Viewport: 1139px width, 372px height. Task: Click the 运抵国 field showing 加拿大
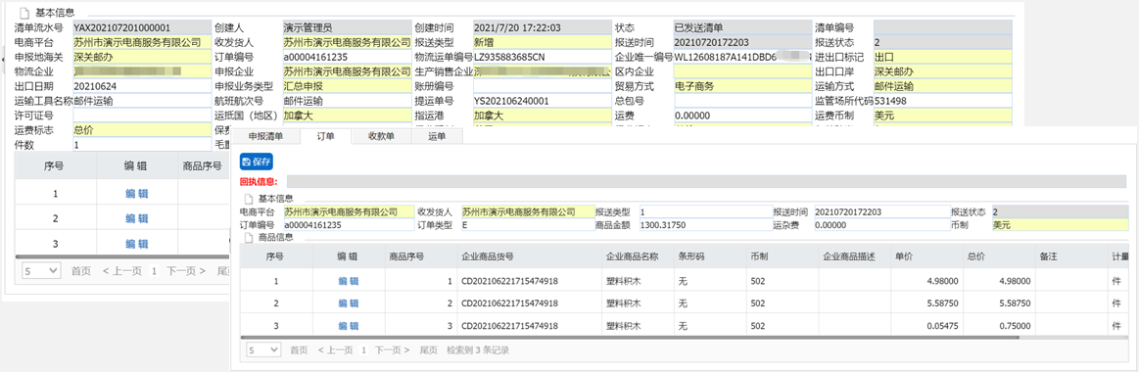[x=347, y=116]
